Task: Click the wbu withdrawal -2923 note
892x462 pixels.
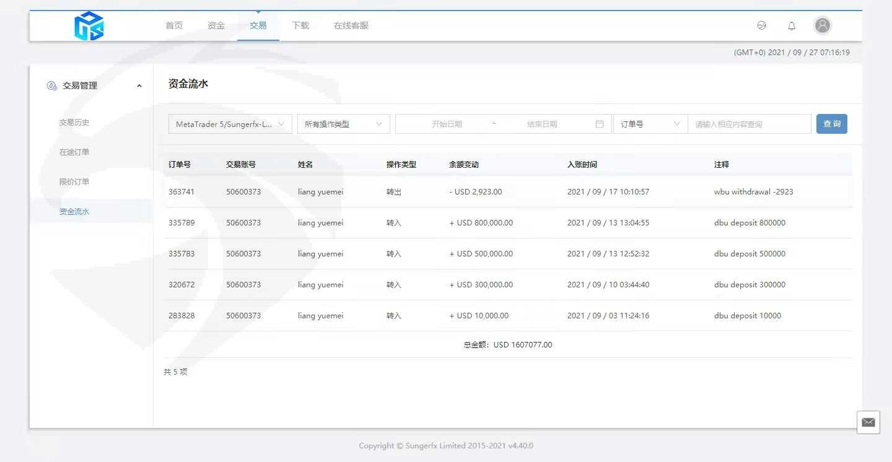Action: coord(754,192)
